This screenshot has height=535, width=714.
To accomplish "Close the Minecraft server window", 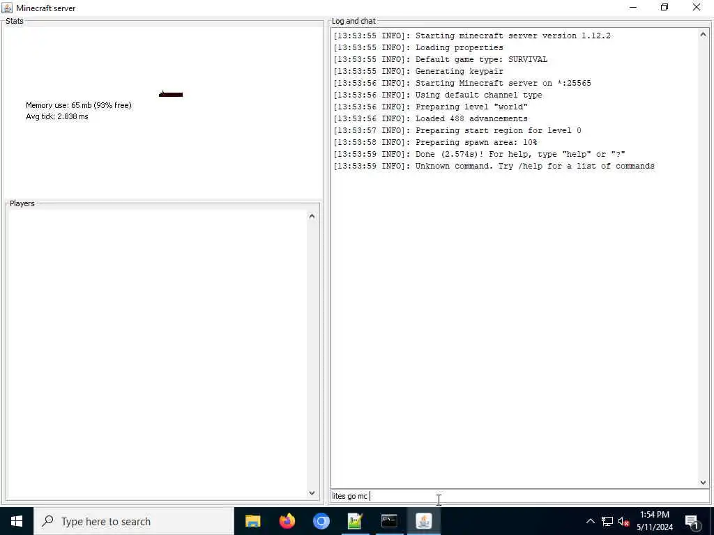I will 697,7.
